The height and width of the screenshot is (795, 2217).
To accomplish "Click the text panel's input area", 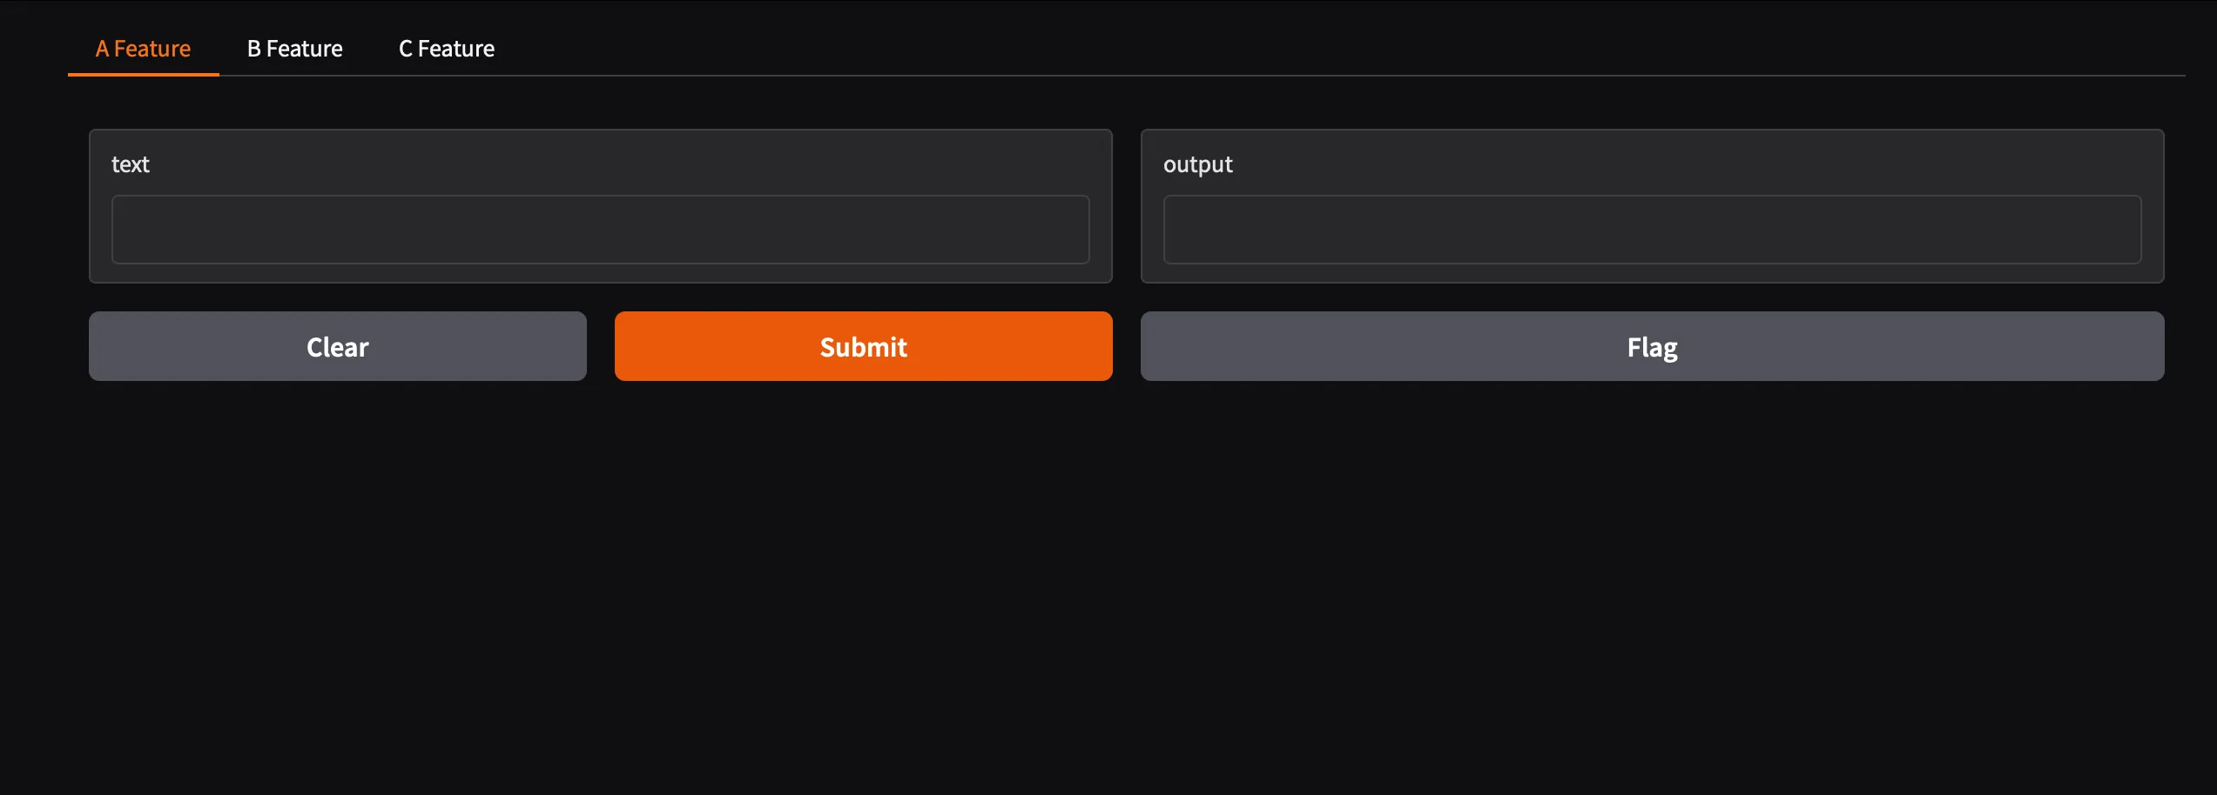I will point(600,230).
